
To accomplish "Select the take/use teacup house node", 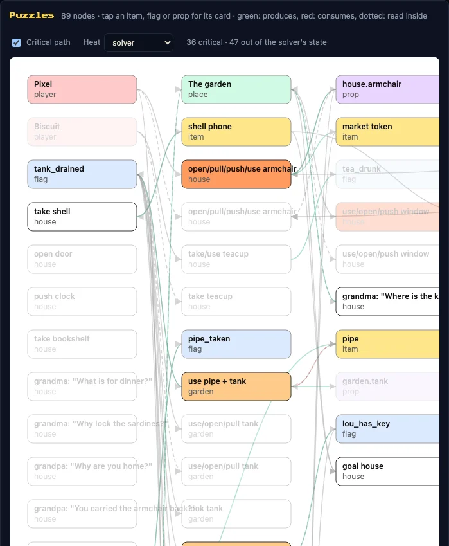I will [236, 259].
